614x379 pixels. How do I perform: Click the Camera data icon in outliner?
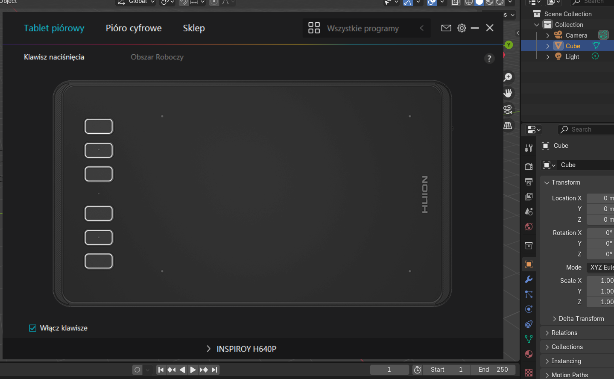[x=603, y=35]
